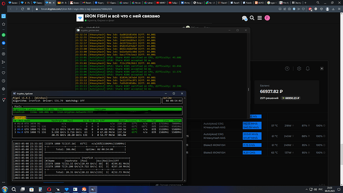Open Opera bookmarks heart in sidebar
The image size is (343, 193).
(3, 73)
